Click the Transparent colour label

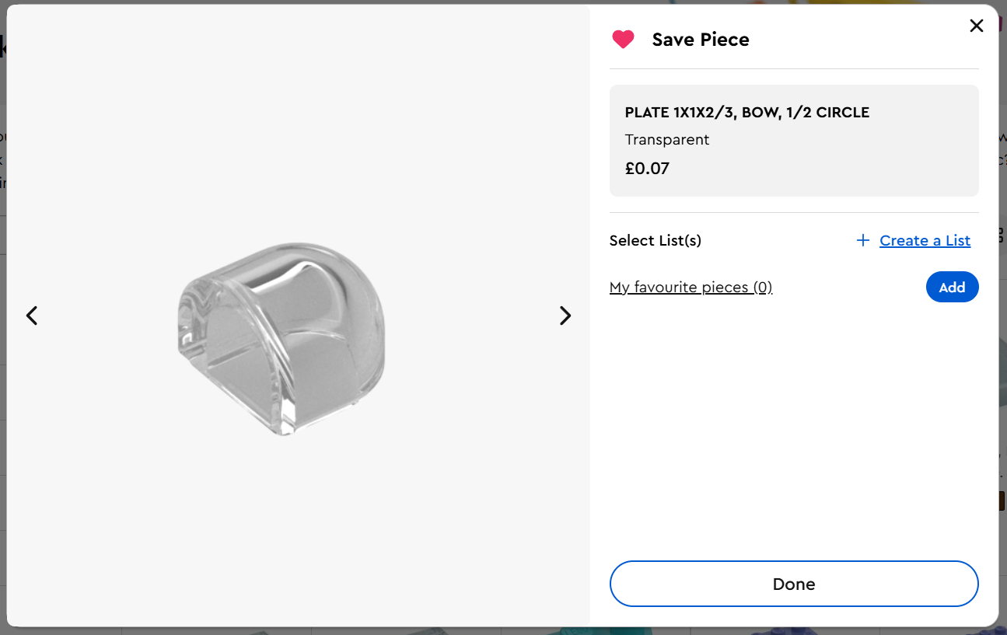click(667, 140)
